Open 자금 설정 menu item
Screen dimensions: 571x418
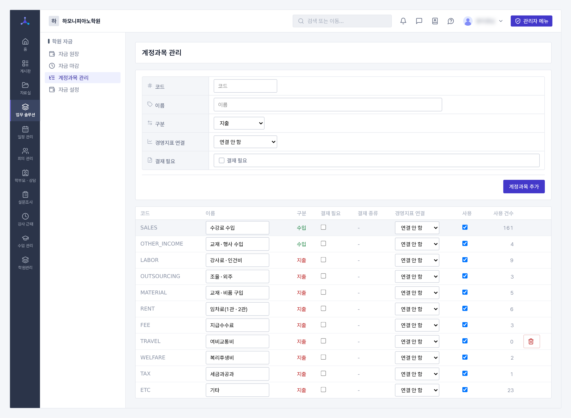coord(82,90)
